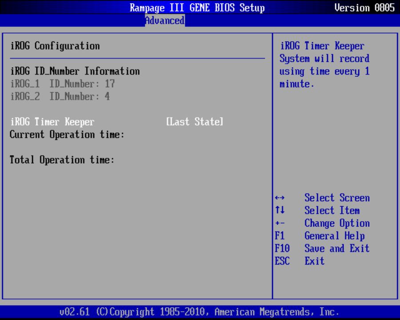Select the iROG Timer Keeper setting label
The image size is (400, 320).
tap(52, 122)
